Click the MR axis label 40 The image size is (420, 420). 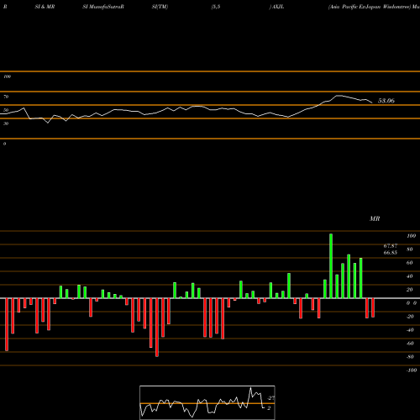click(410, 276)
